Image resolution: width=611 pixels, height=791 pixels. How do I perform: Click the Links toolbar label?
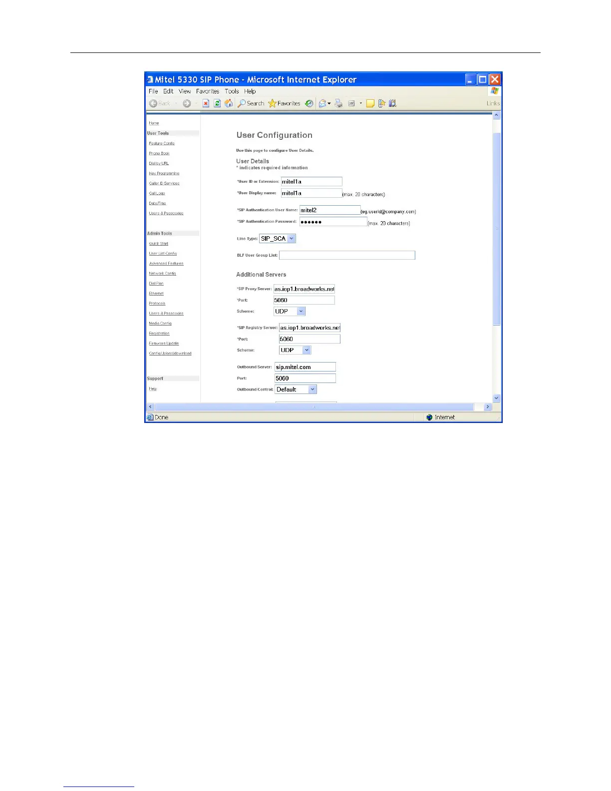click(493, 103)
